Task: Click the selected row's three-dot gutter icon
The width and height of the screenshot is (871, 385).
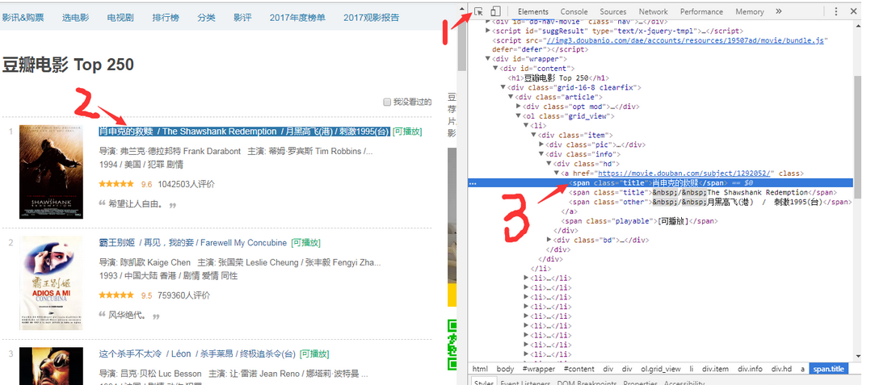Action: (x=473, y=183)
